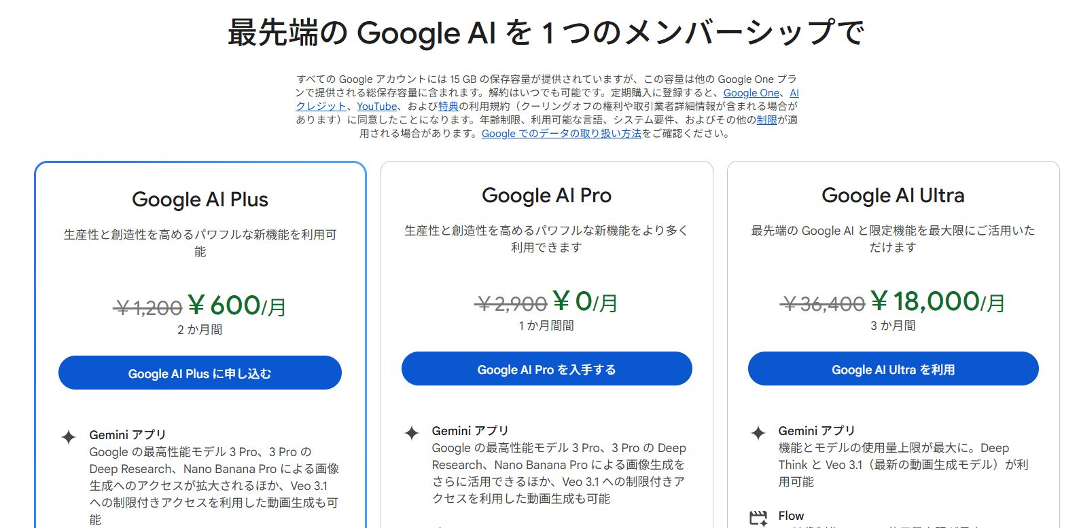Click the 最先端の Google AI page heading
Screen dimensions: 1079x528
pyautogui.click(x=546, y=33)
